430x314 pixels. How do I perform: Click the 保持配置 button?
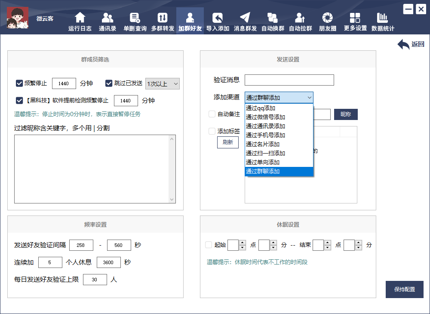point(404,289)
